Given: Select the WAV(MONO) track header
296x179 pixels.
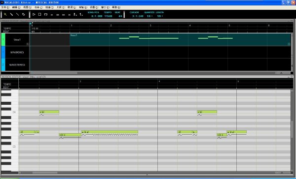Looking at the screenshot, I should (x=17, y=52).
